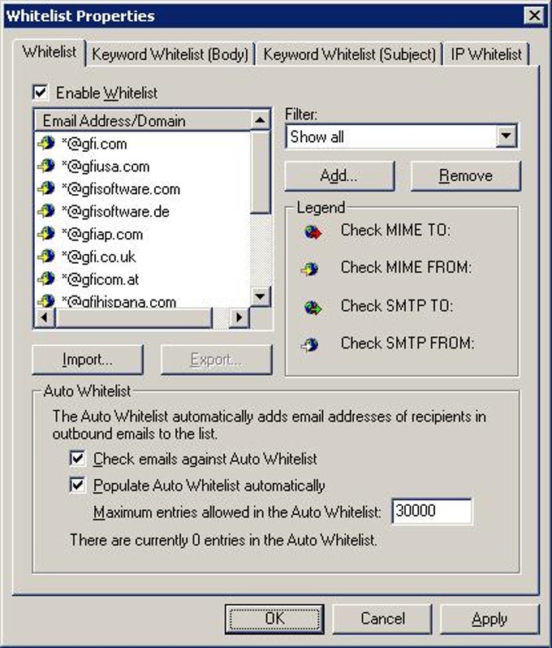
Task: Select the *@gfi.co.uk entry
Action: (x=98, y=257)
